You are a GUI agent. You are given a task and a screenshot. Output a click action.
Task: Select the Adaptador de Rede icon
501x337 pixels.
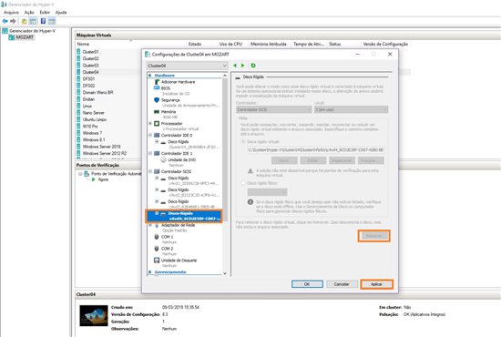(x=157, y=225)
